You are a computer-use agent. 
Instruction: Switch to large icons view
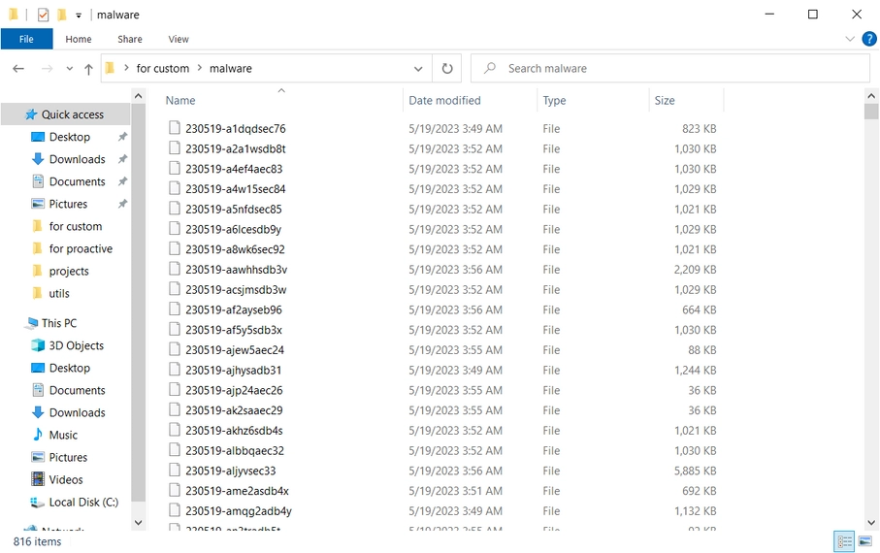[864, 541]
